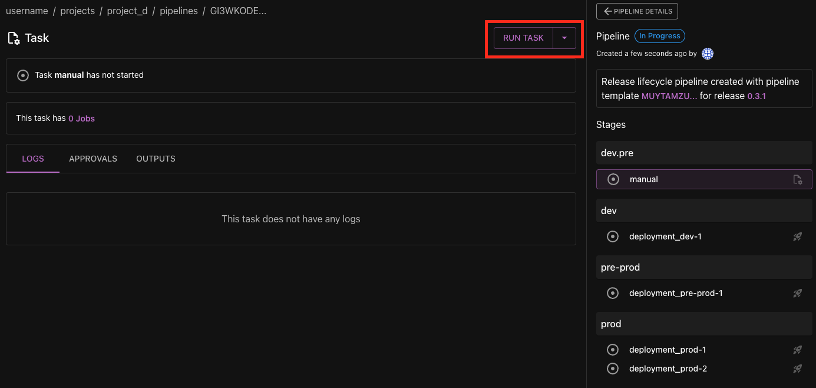
Task: Click status icon in 'has not started' banner
Action: 23,75
